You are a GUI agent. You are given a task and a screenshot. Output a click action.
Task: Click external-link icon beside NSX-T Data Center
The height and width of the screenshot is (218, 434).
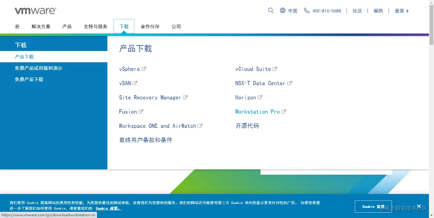coord(290,83)
